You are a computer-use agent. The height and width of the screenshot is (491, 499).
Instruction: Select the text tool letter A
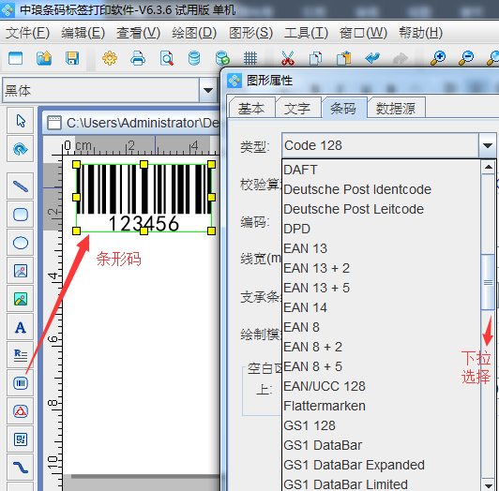21,327
